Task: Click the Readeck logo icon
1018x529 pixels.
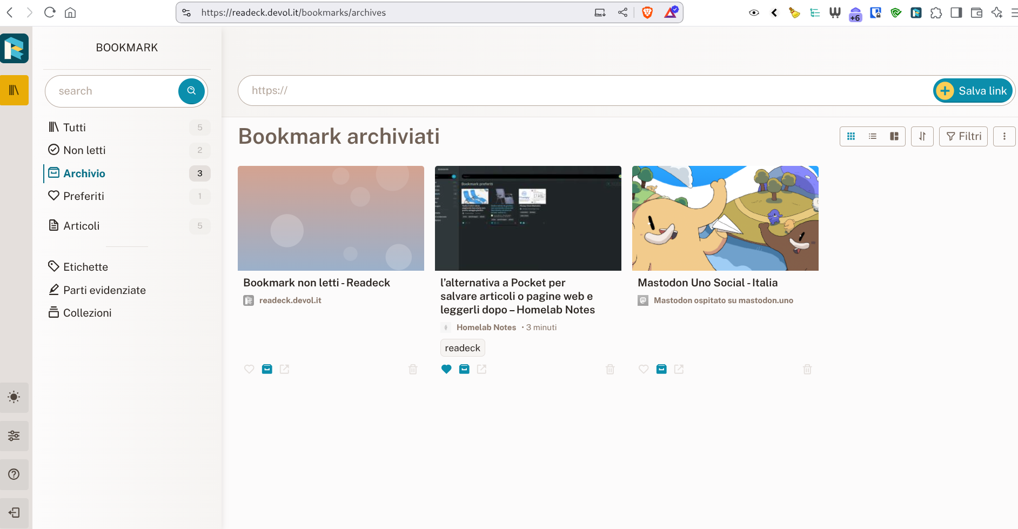Action: pyautogui.click(x=14, y=49)
